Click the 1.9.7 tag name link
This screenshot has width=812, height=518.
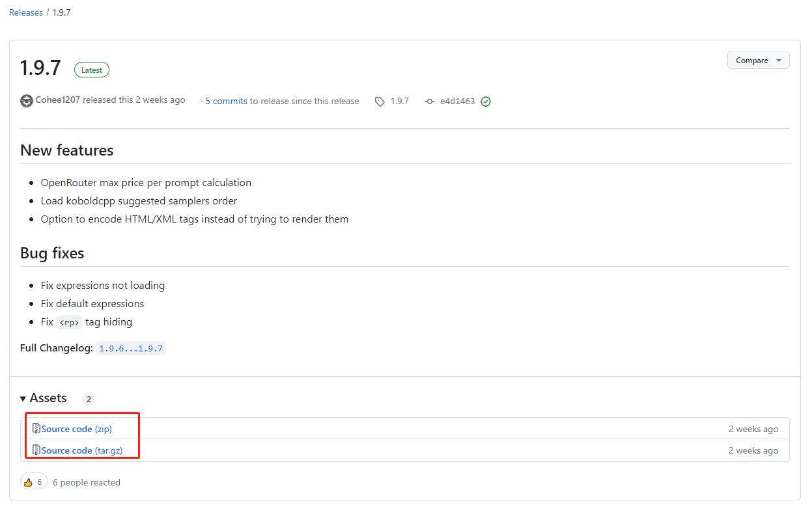coord(399,102)
